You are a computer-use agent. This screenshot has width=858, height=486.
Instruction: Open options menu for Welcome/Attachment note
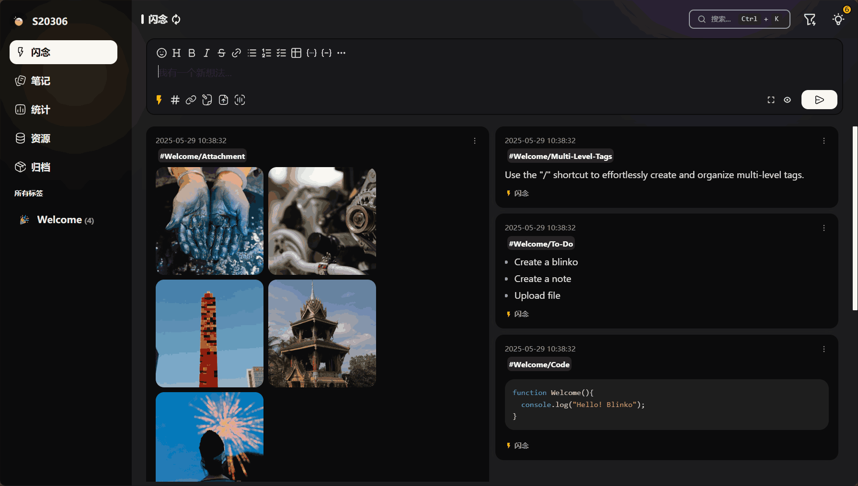[x=475, y=141]
